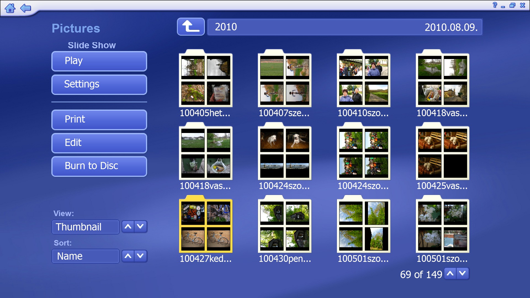
Task: Click Burn to Disc
Action: pos(99,166)
